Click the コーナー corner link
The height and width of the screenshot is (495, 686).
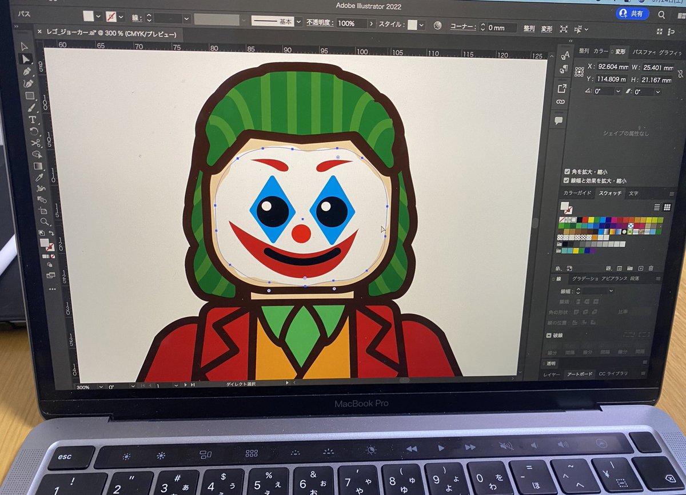pos(462,27)
